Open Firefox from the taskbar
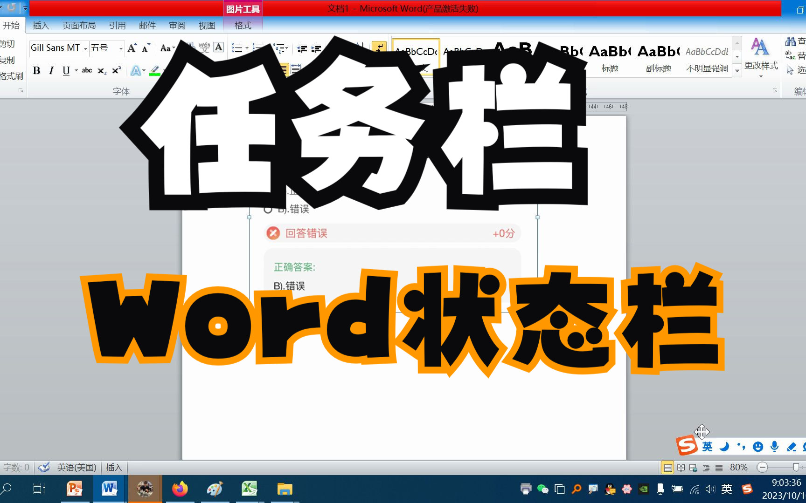This screenshot has width=806, height=503. click(x=180, y=489)
